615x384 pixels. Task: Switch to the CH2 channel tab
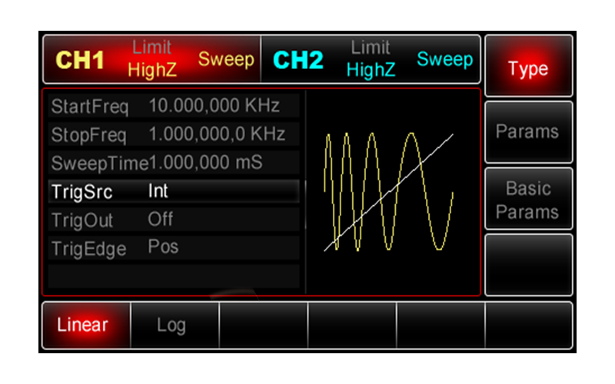[x=298, y=61]
